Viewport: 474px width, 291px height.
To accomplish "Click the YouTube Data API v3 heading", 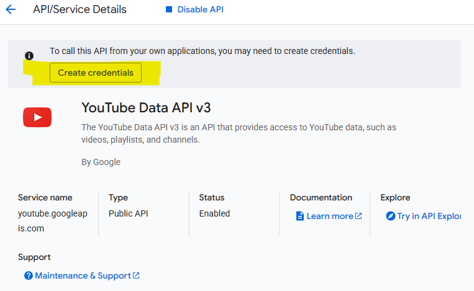I will pyautogui.click(x=146, y=108).
